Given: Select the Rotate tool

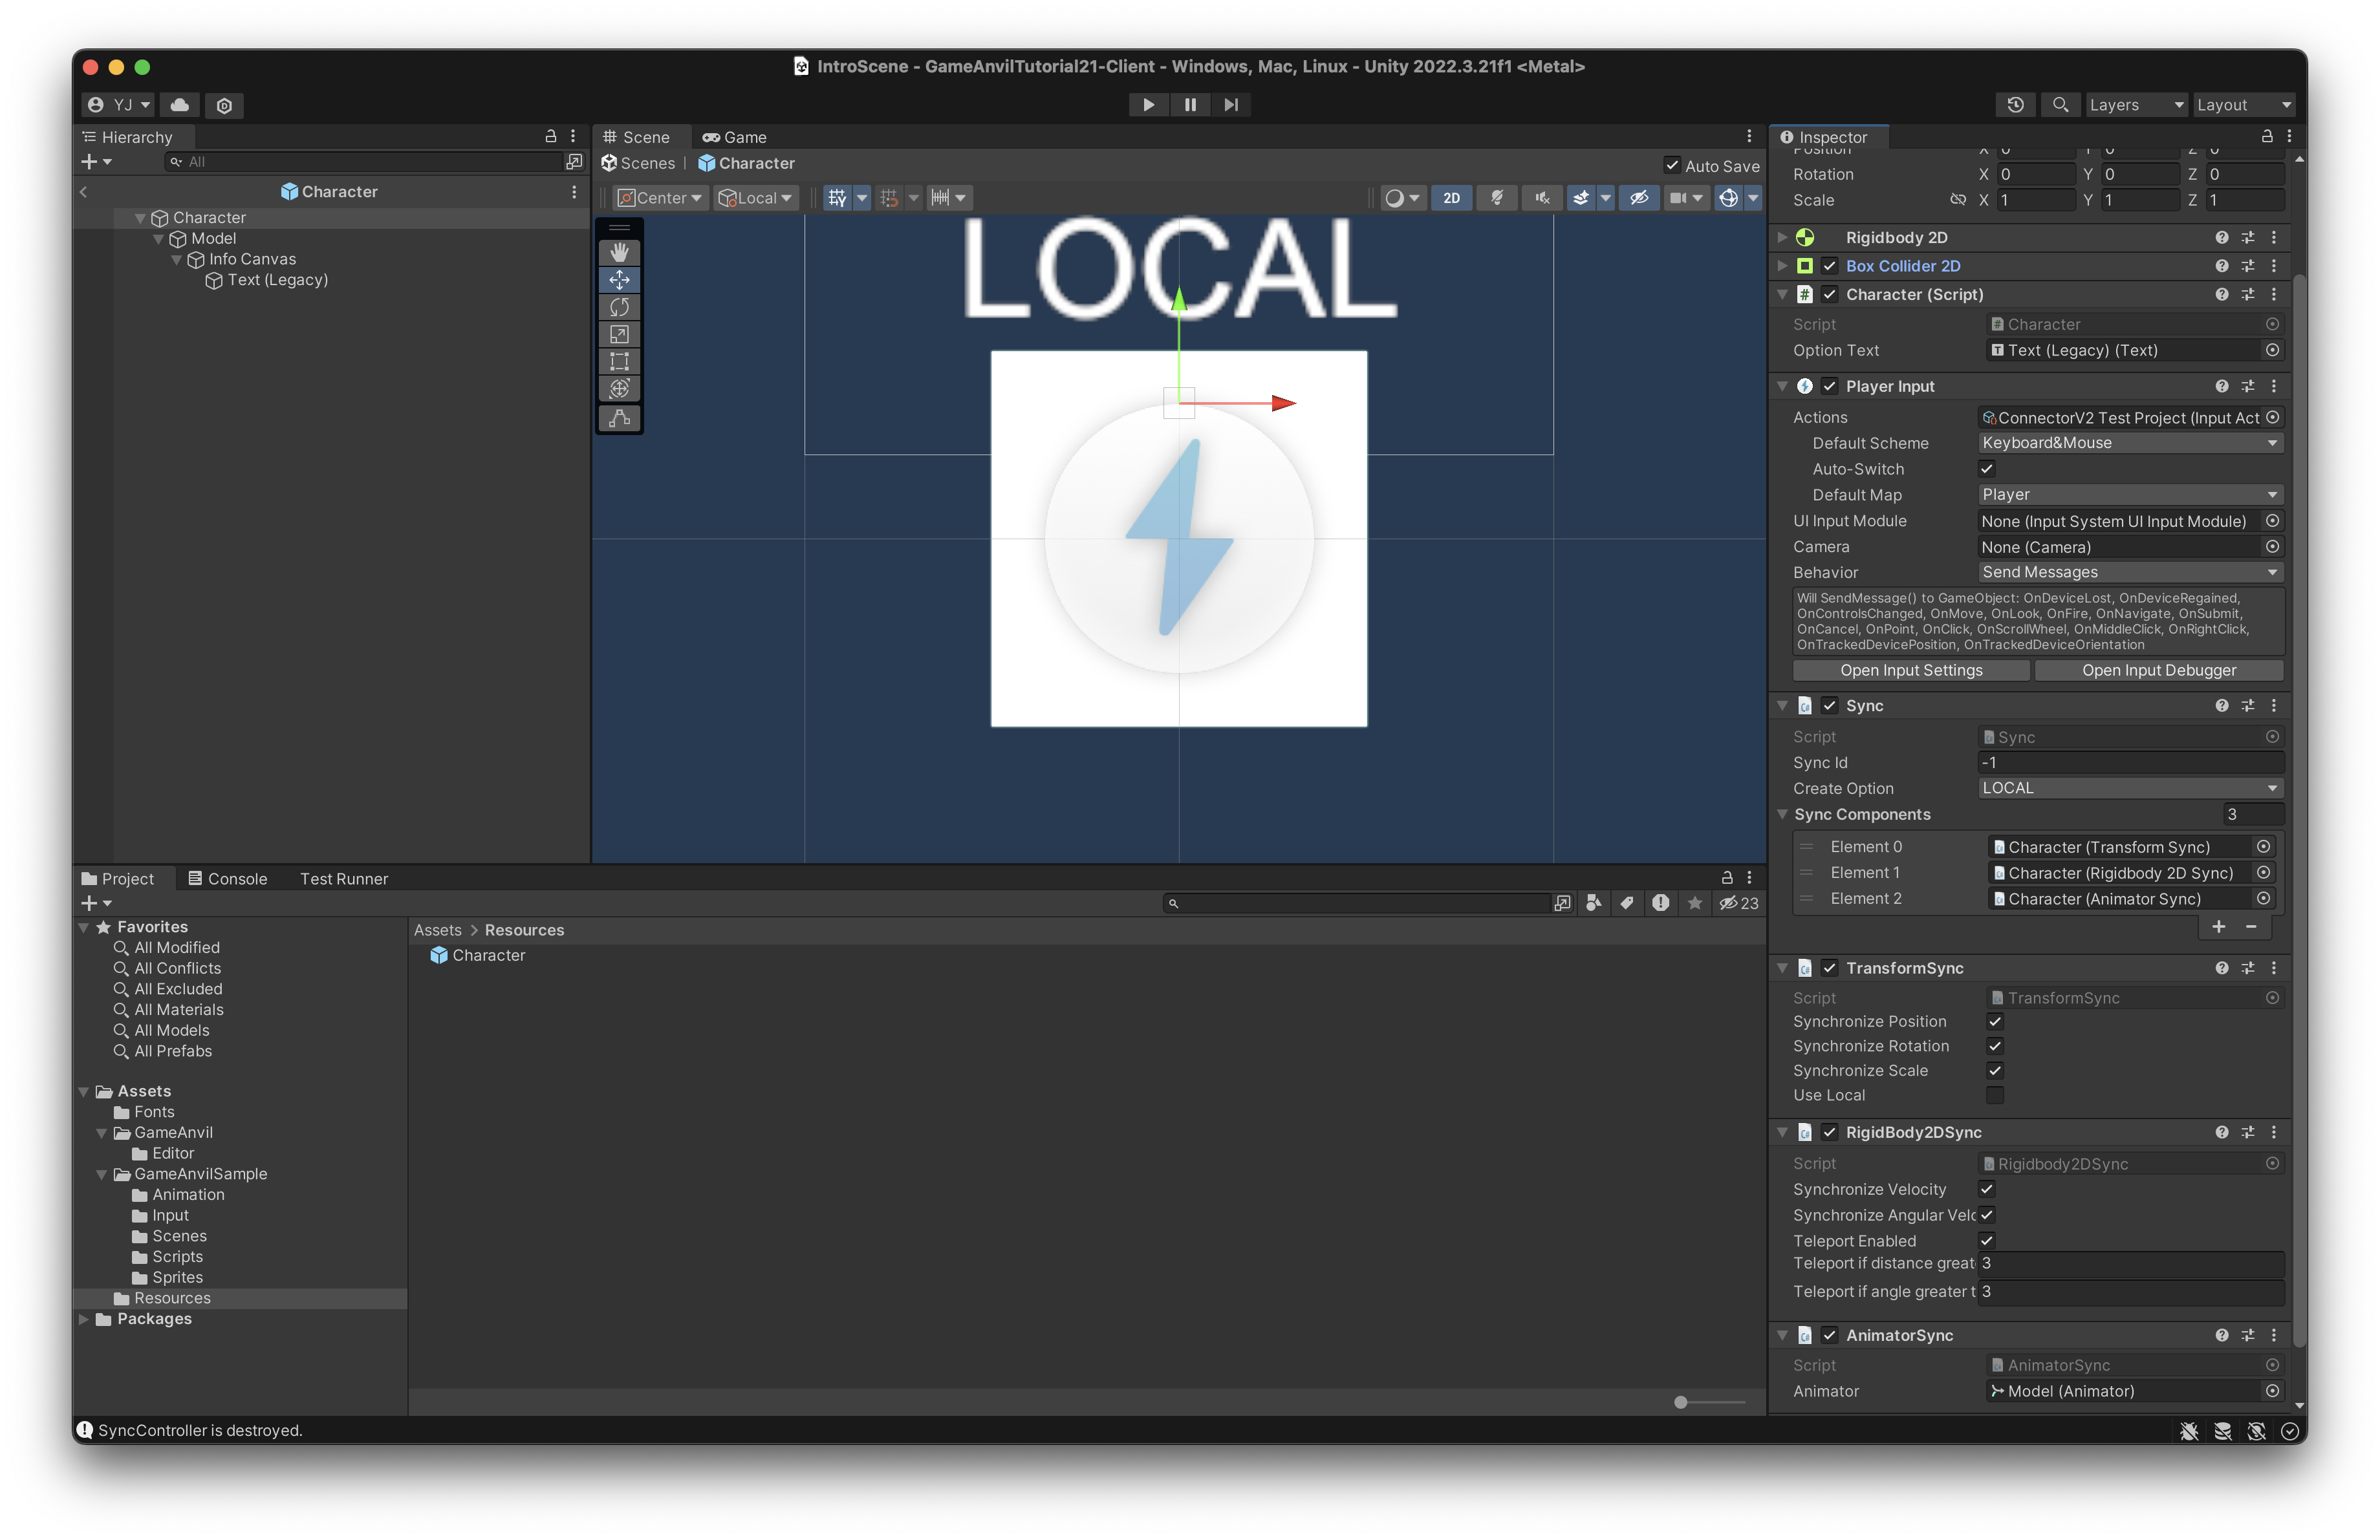Looking at the screenshot, I should coord(619,307).
